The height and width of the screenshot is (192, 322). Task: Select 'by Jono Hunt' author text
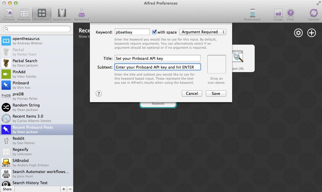(23, 176)
